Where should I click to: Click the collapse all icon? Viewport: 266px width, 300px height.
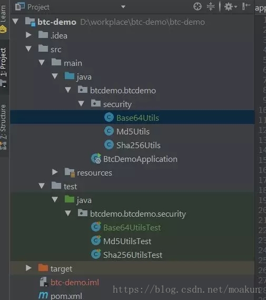[x=211, y=6]
